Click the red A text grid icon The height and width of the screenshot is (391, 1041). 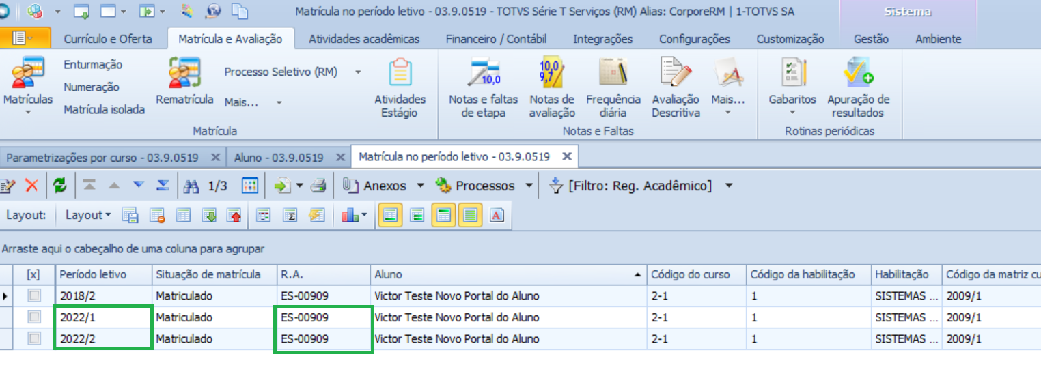497,216
